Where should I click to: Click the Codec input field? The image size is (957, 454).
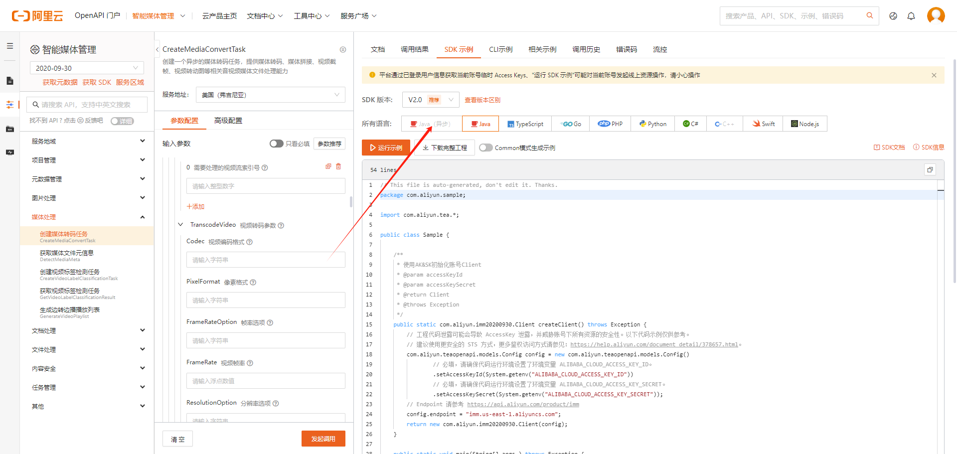pos(266,260)
